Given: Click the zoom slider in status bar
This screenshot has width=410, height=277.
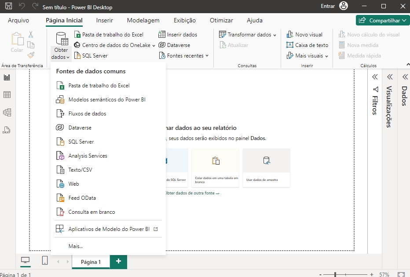Looking at the screenshot, I should coord(335,274).
